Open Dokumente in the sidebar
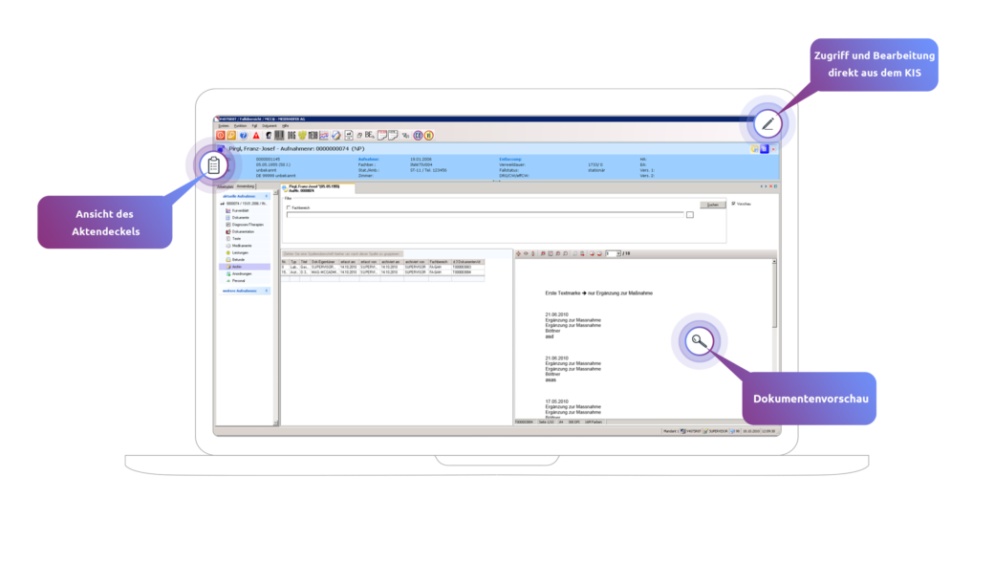The image size is (994, 563). pos(240,218)
